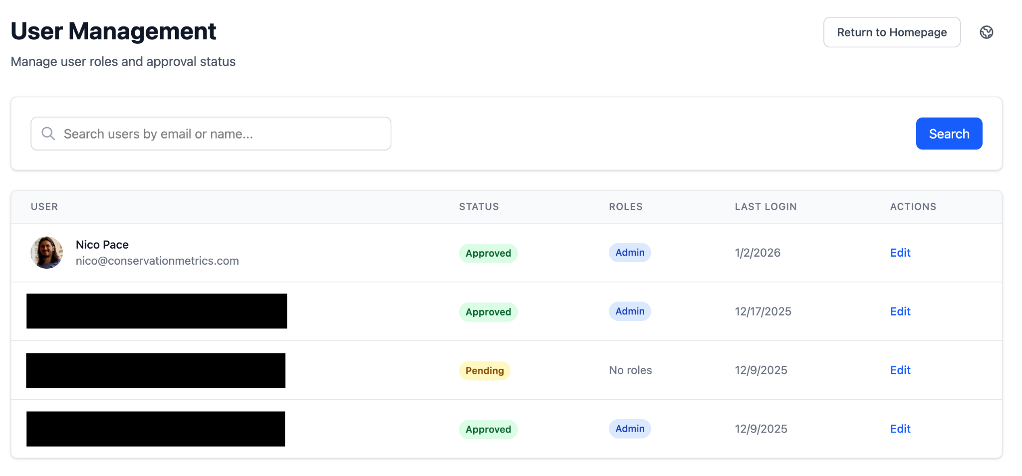Image resolution: width=1022 pixels, height=476 pixels.
Task: Click the No roles label
Action: 629,370
